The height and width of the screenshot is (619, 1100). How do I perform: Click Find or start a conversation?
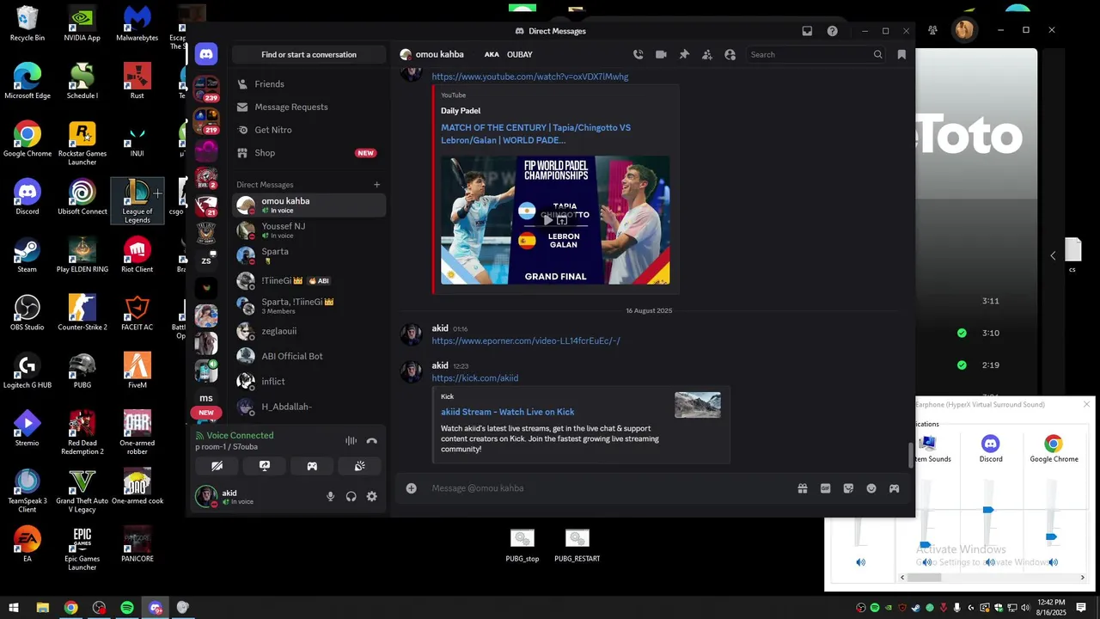tap(309, 54)
